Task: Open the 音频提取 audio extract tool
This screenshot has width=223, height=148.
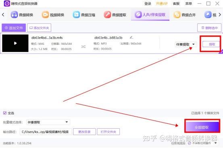Action: pos(115,15)
